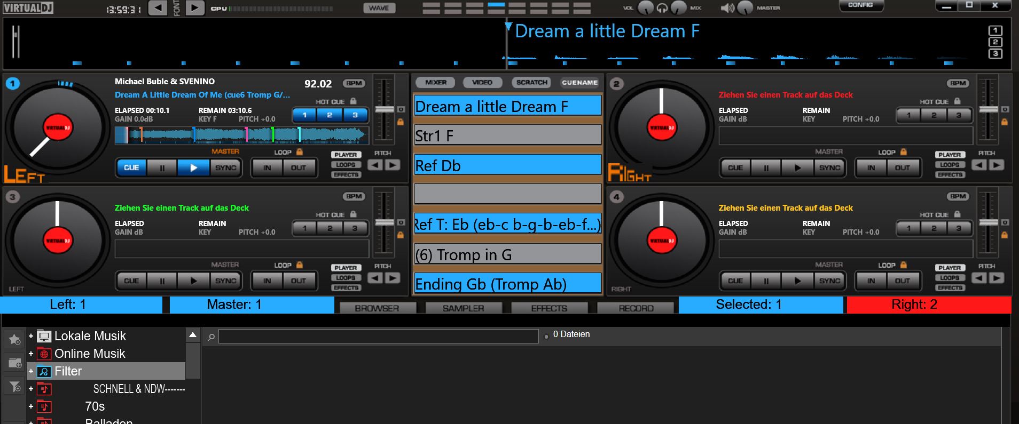Trigger hot cue 3 on deck 1
Viewport: 1019px width, 424px height.
coord(355,115)
